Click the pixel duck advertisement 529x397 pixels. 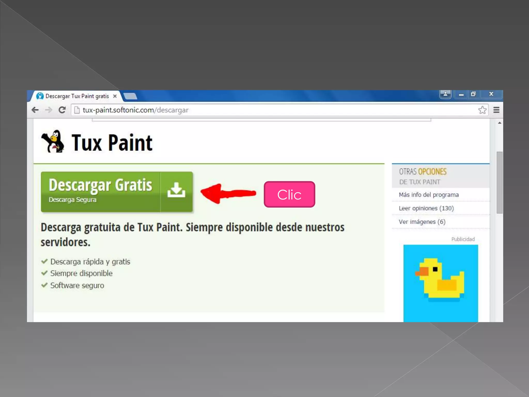(x=441, y=283)
